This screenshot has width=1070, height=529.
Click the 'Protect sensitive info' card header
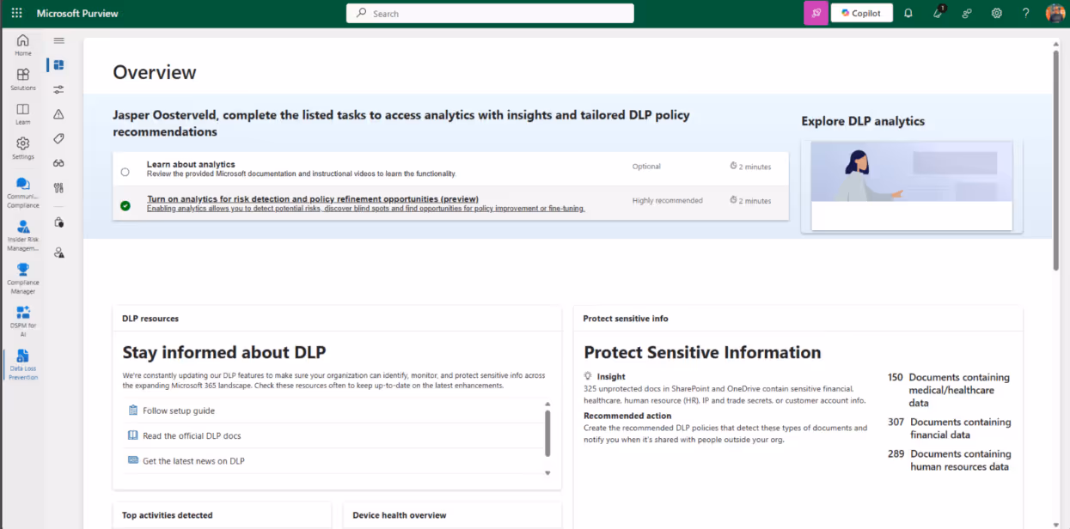pos(626,319)
